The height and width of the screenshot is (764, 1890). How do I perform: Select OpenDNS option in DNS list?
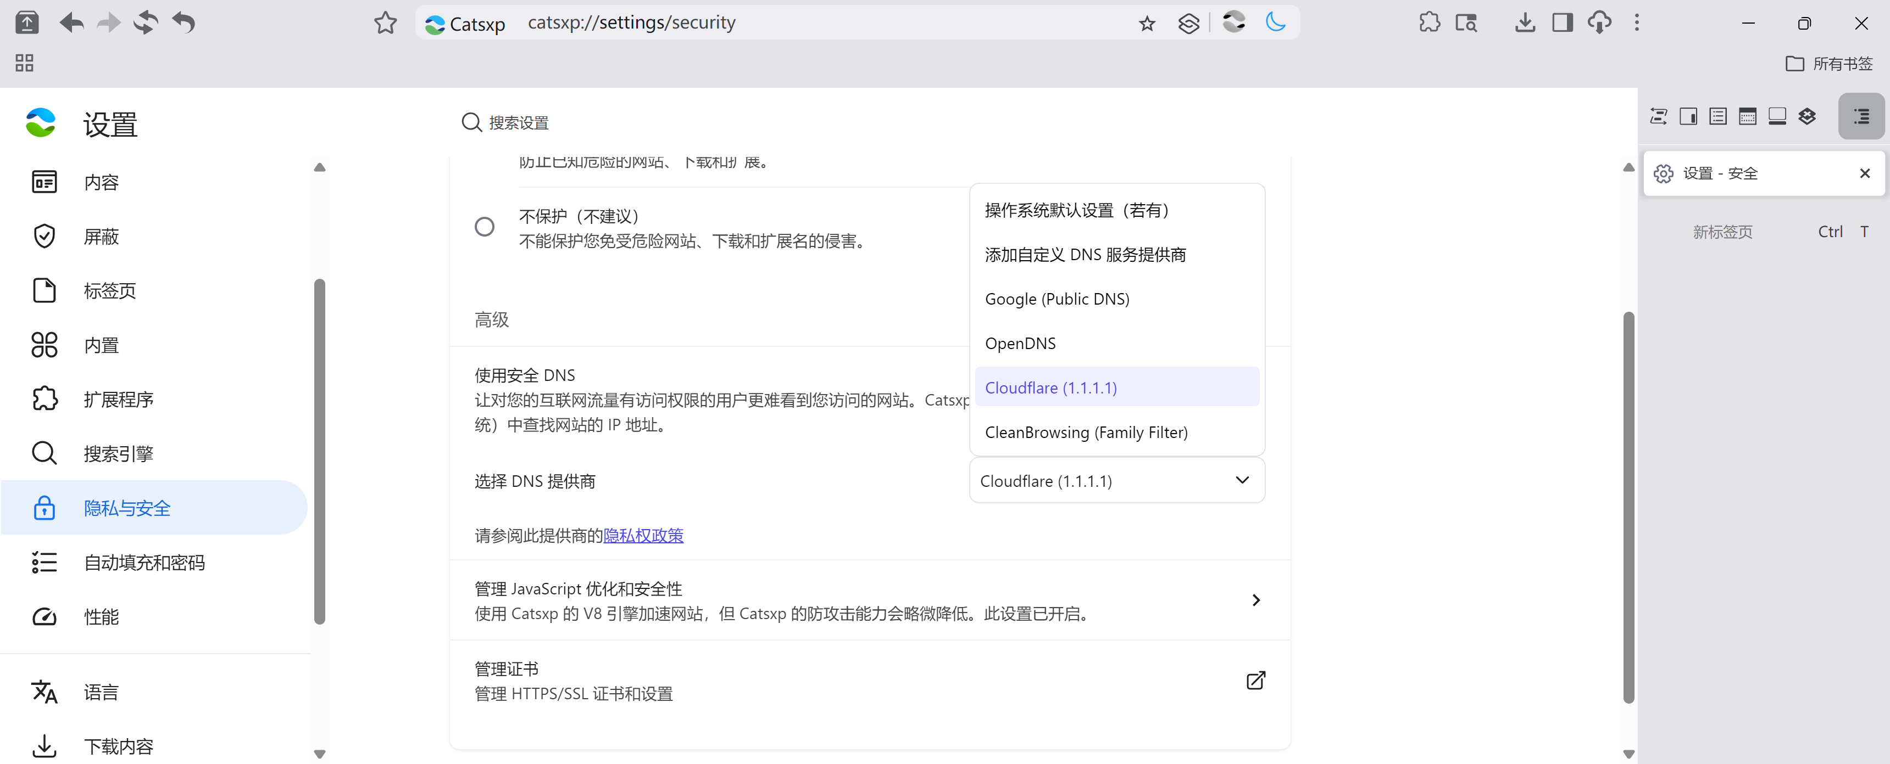[x=1020, y=343]
